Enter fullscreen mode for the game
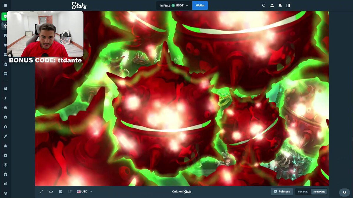Viewport: 353px width, 198px height. (41, 192)
